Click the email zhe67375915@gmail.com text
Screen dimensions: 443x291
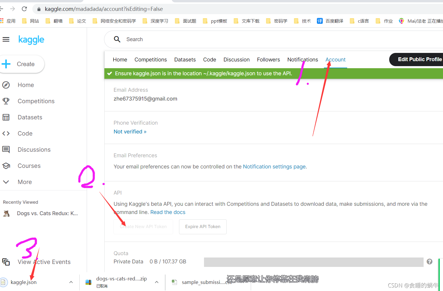146,99
